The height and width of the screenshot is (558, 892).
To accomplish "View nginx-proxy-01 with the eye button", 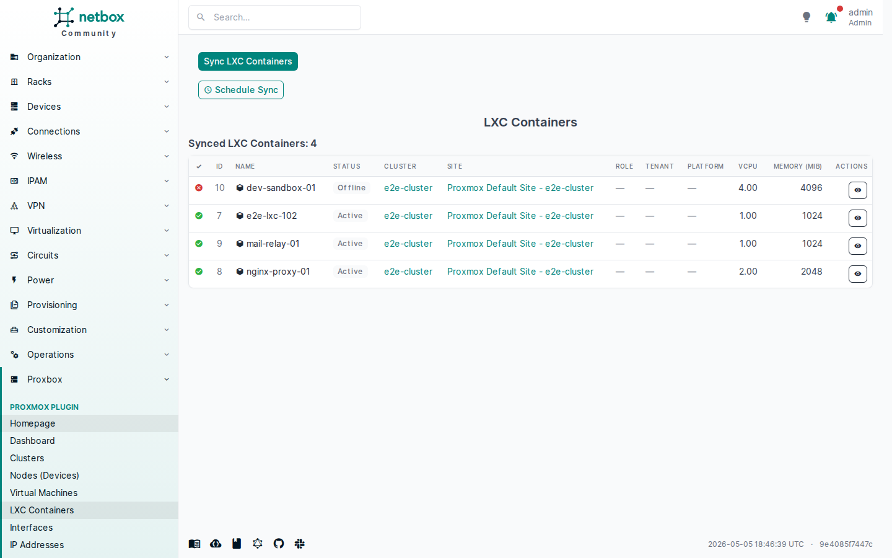I will (857, 274).
